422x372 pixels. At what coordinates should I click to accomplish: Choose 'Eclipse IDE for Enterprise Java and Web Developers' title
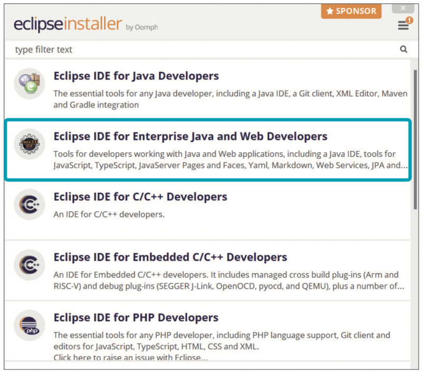click(x=190, y=137)
